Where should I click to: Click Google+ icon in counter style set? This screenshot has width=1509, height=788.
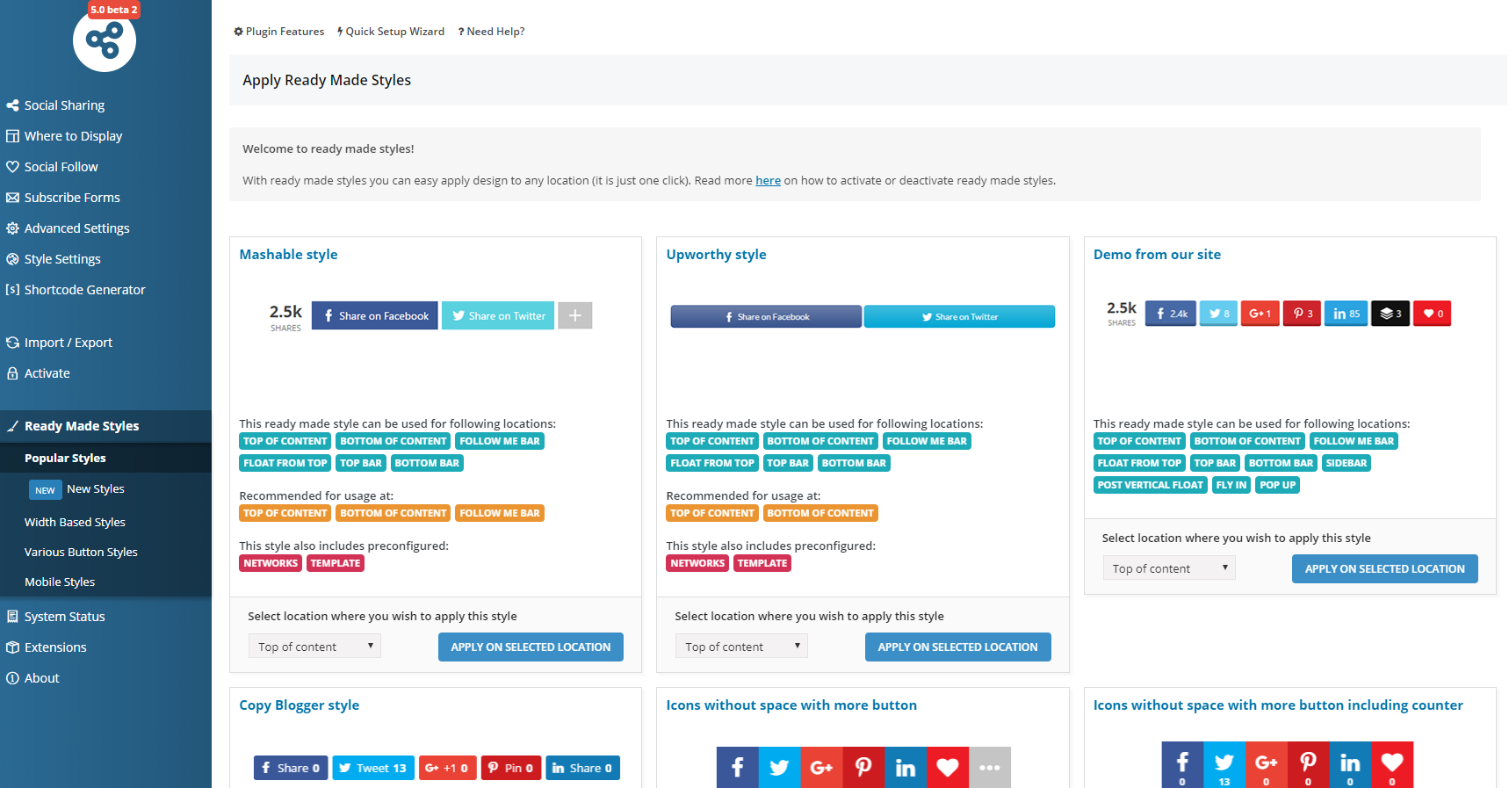pyautogui.click(x=1267, y=764)
